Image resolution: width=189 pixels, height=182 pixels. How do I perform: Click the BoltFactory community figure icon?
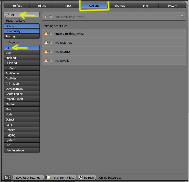(x=183, y=17)
